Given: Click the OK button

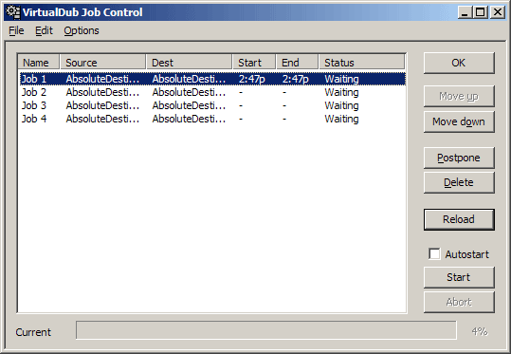Looking at the screenshot, I should 459,63.
